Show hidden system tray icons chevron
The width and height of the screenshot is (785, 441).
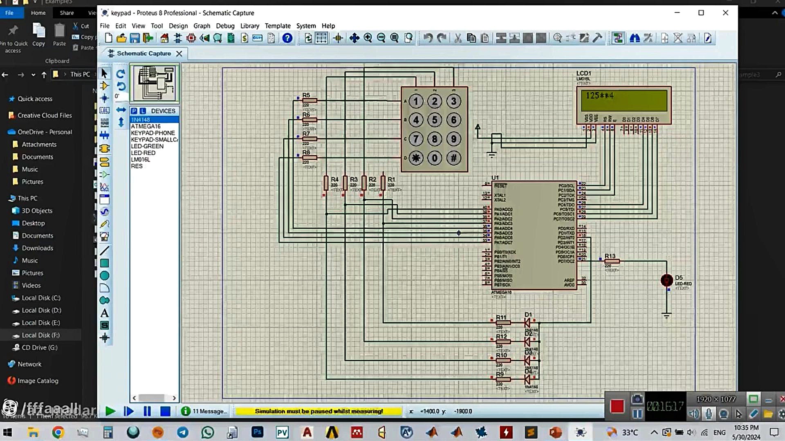tap(654, 432)
